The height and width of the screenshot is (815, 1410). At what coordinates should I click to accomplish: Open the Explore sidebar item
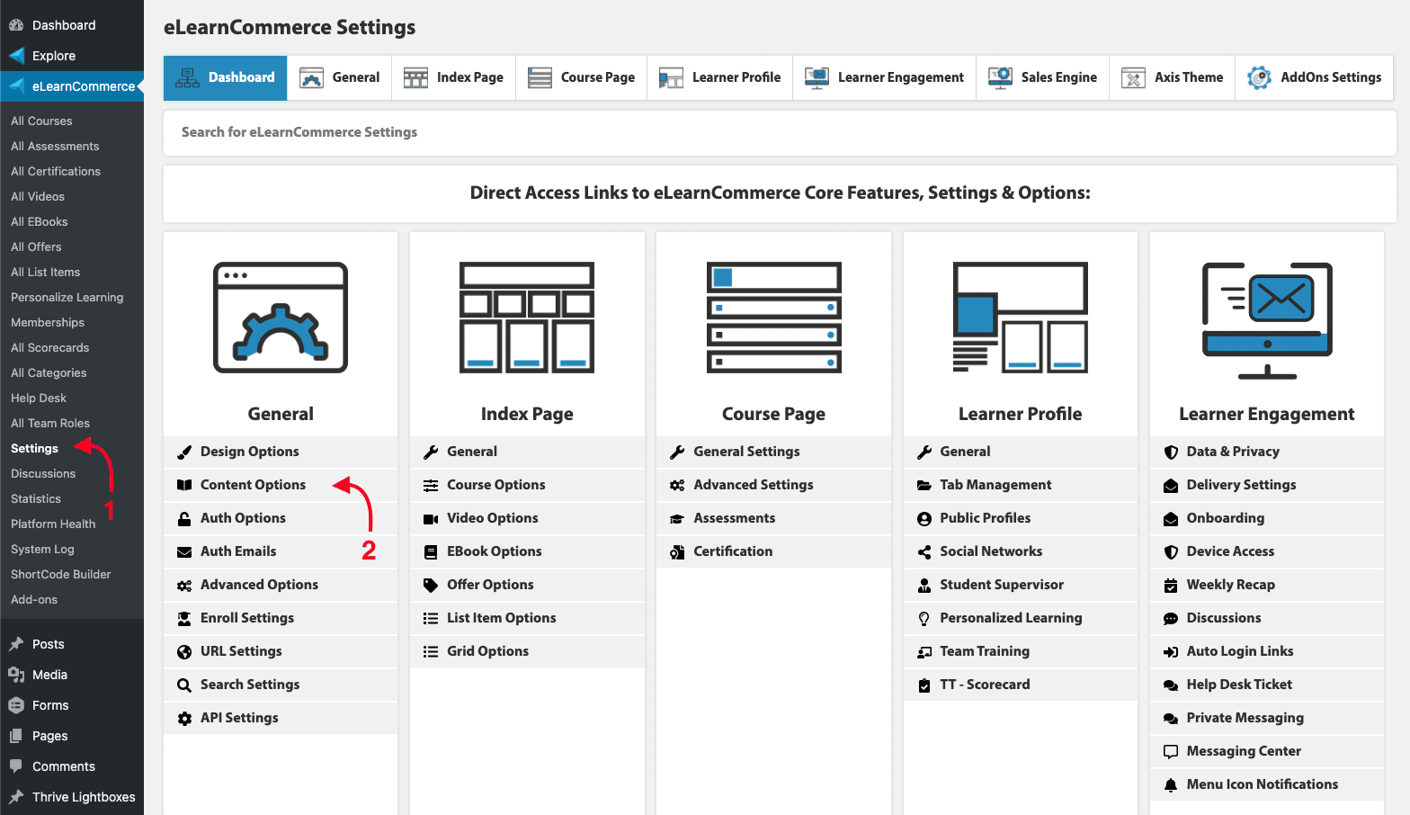[54, 56]
